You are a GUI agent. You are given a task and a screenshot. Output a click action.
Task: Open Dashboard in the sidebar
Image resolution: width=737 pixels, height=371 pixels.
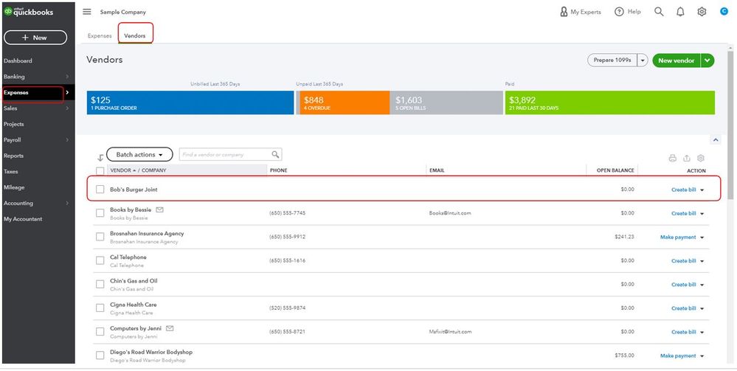click(18, 60)
